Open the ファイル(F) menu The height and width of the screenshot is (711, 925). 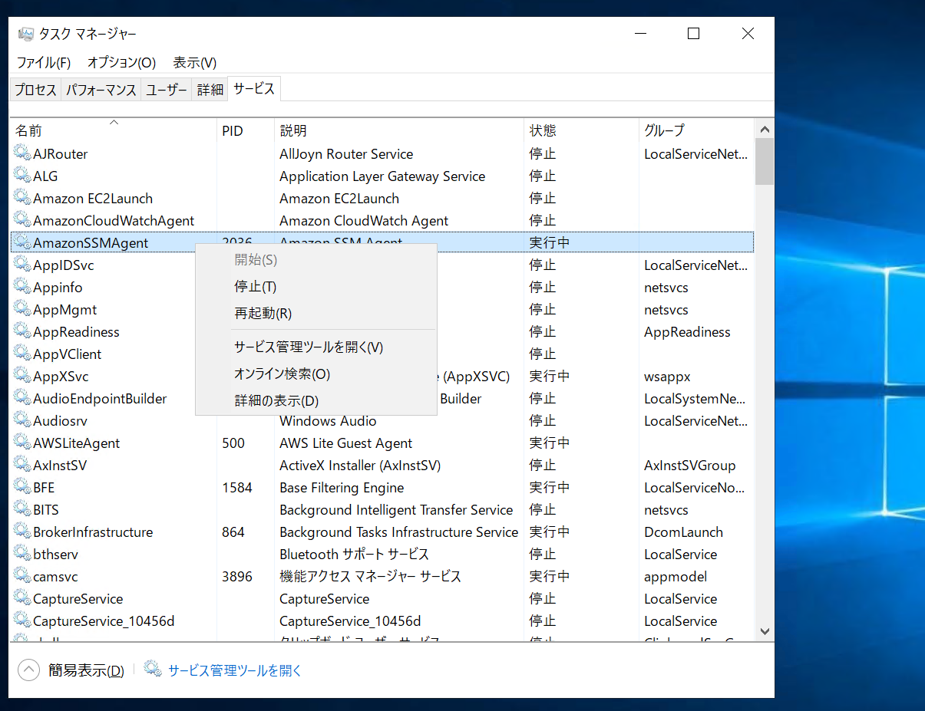pyautogui.click(x=44, y=62)
